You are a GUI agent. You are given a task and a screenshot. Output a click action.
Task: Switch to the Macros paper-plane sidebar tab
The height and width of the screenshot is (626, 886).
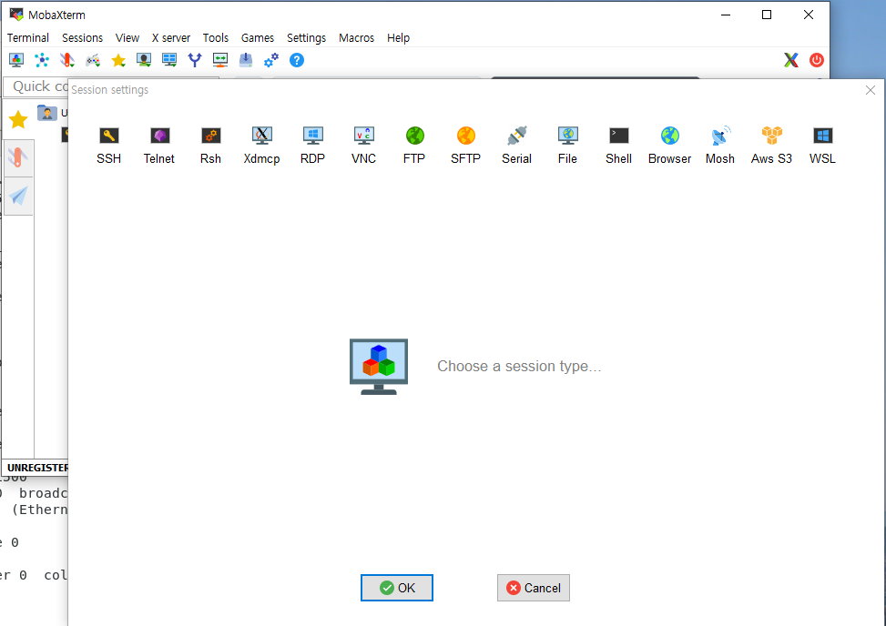[18, 197]
